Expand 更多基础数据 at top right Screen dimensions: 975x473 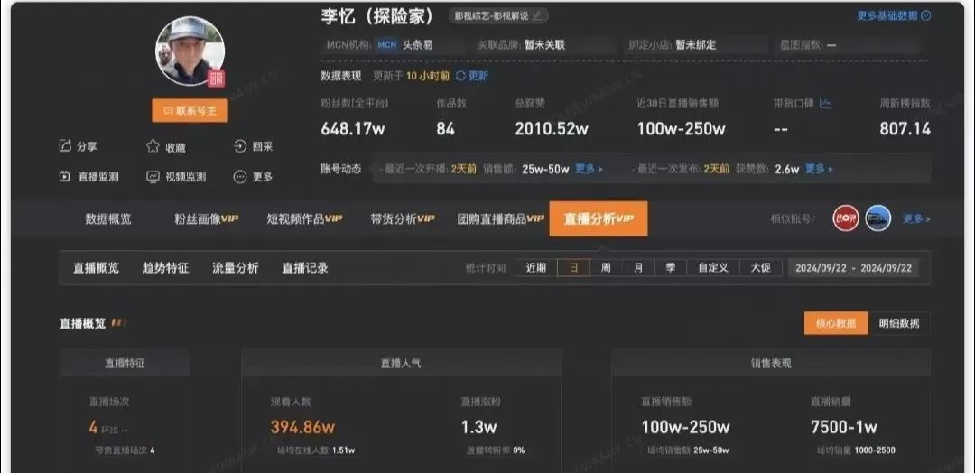coord(894,15)
